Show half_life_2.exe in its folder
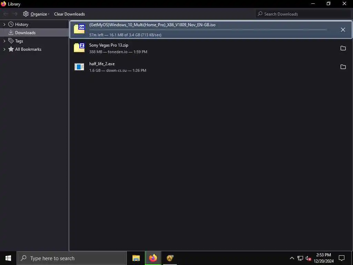This screenshot has width=353, height=265. coord(343,67)
